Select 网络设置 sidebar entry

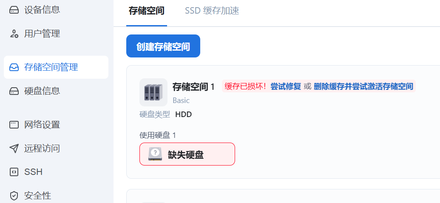(x=42, y=125)
